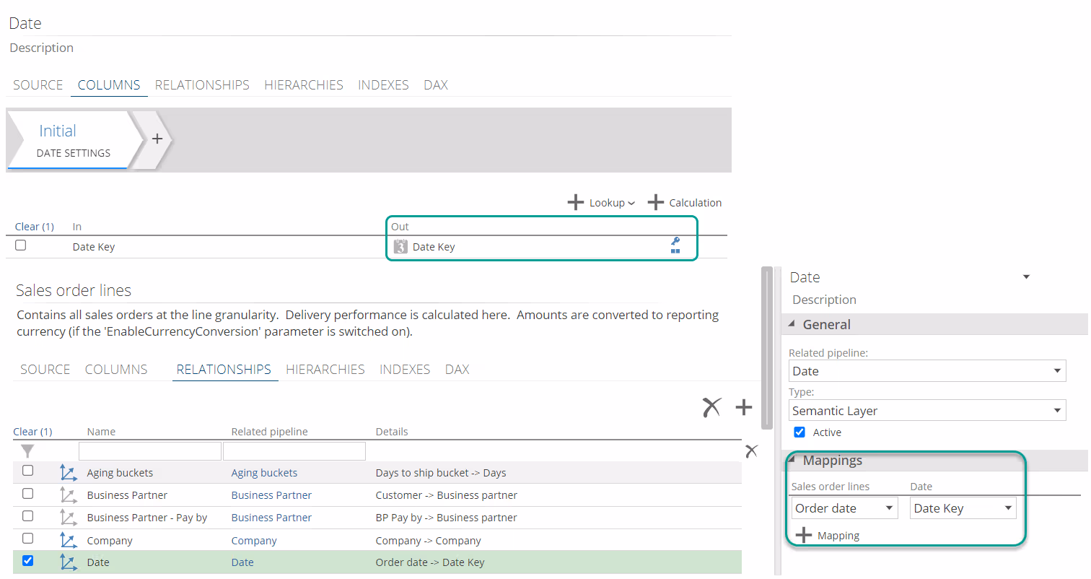Open the Related pipeline dropdown
The image size is (1091, 579).
927,371
